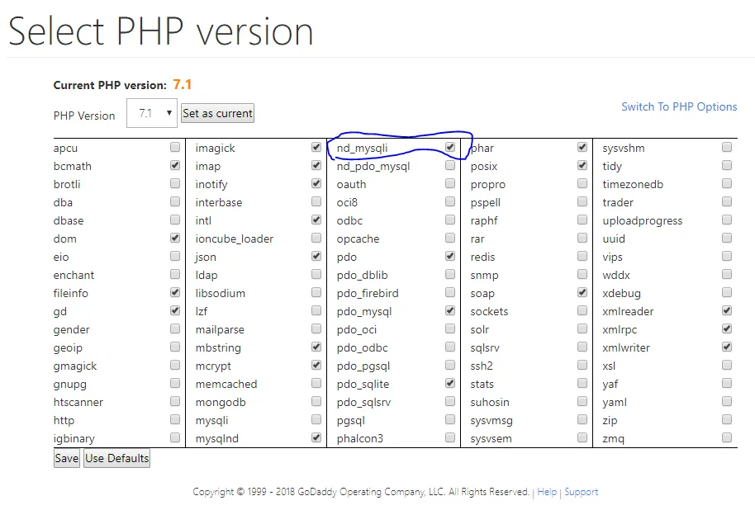Open the PHP Version dropdown
Viewport: 755px width, 529px height.
(x=152, y=113)
